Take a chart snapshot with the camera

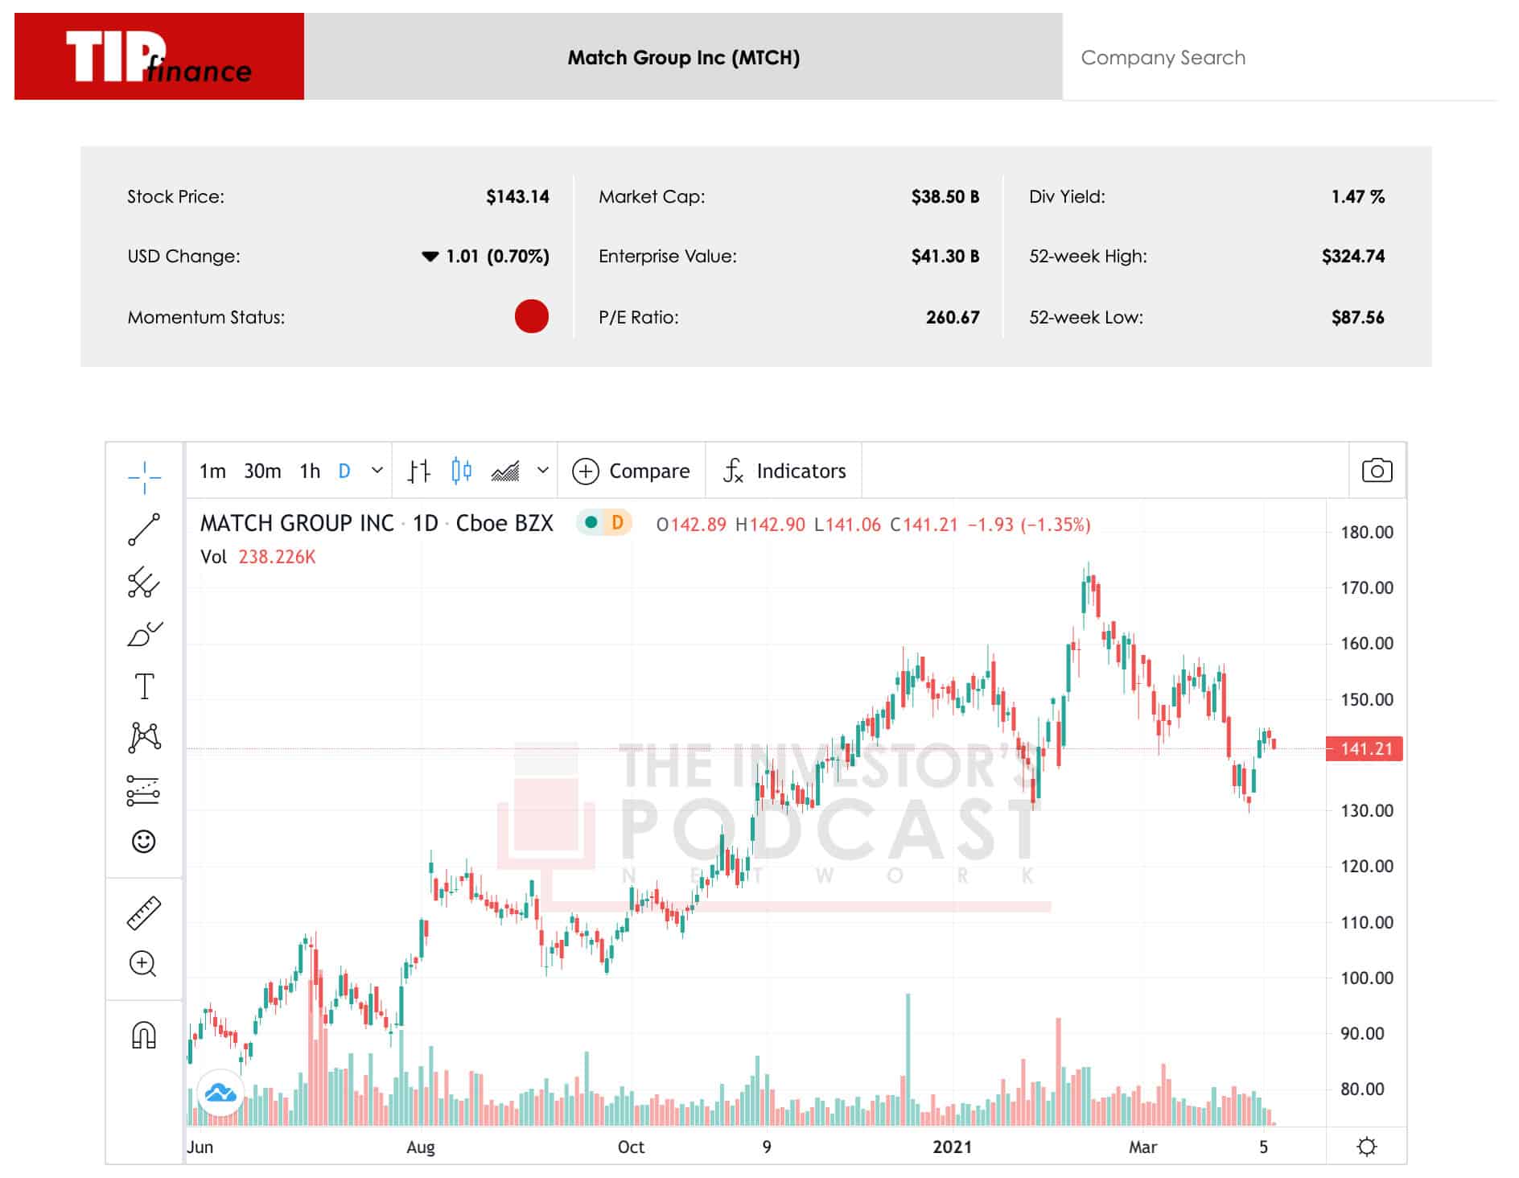[x=1377, y=471]
